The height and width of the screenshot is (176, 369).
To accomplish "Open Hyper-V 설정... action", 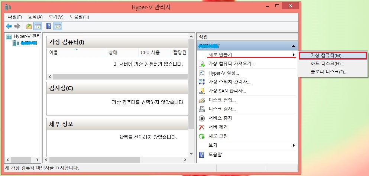I will [x=224, y=73].
